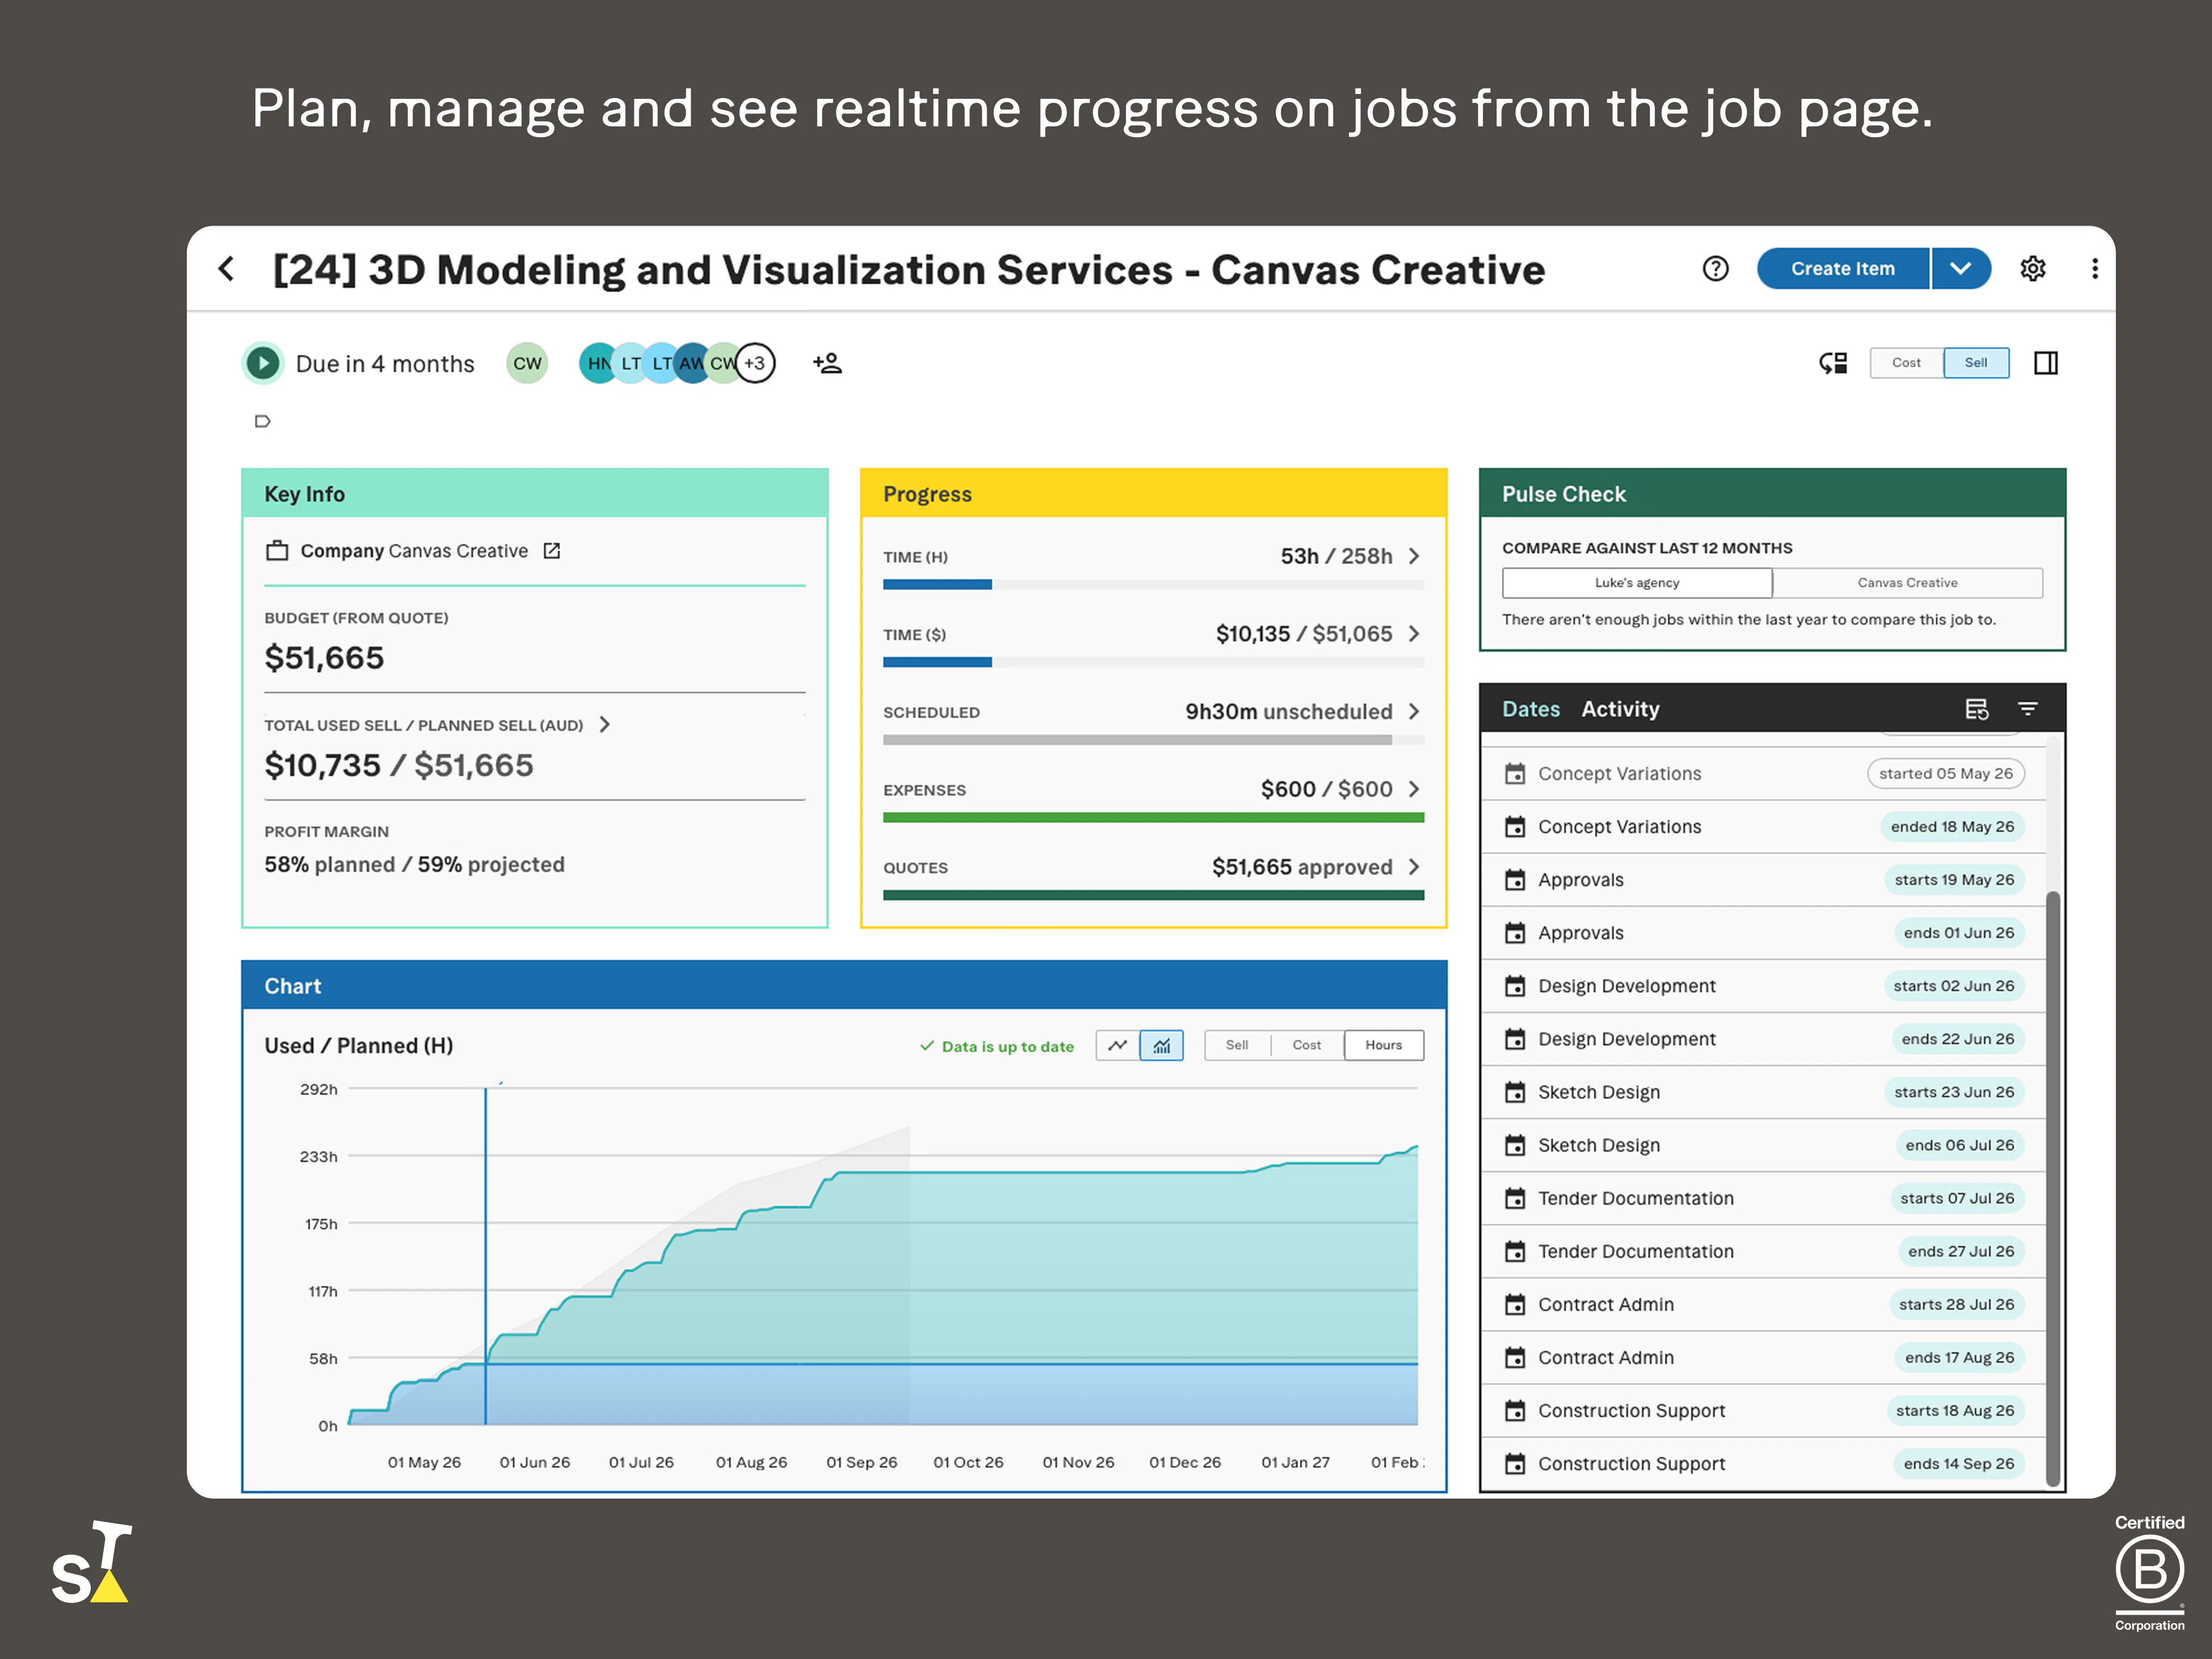2212x1659 pixels.
Task: Show the +3 additional team members
Action: [755, 363]
